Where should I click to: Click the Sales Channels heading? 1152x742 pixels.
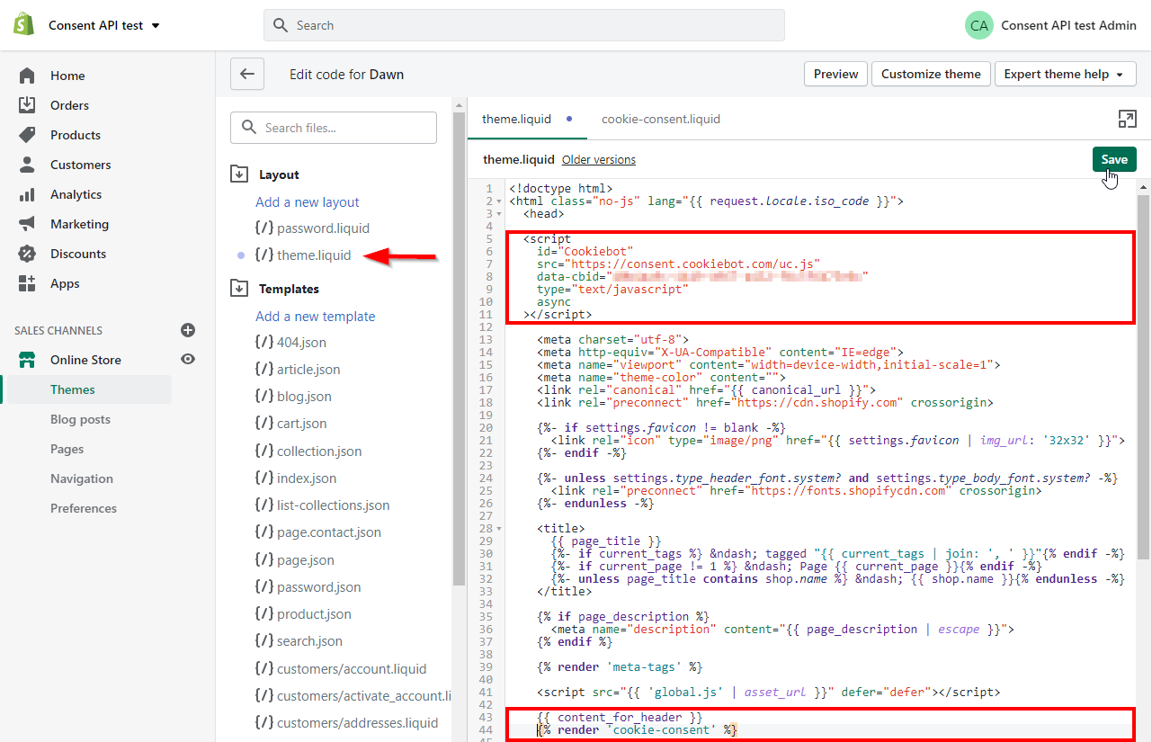click(x=58, y=330)
